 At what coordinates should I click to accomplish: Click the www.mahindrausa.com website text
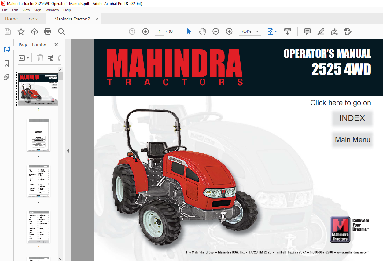(353, 252)
